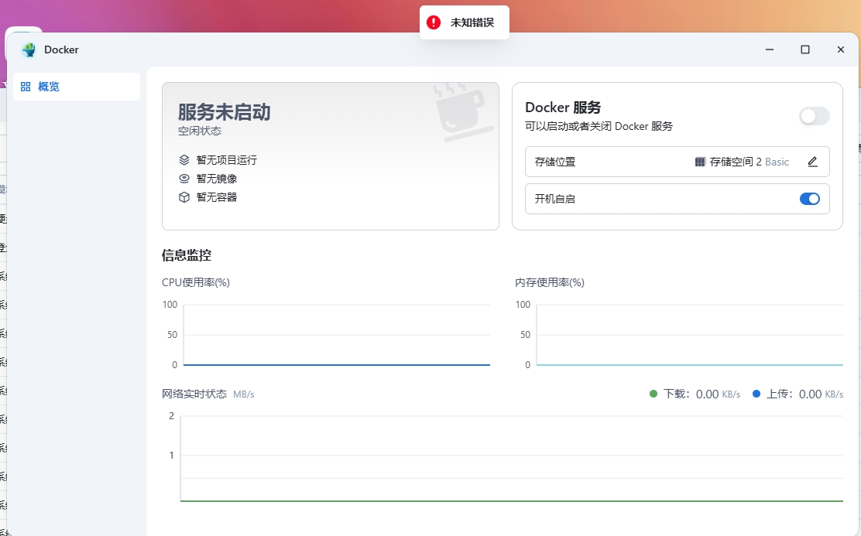This screenshot has height=536, width=861.
Task: Click the 开机自启 label
Action: pyautogui.click(x=555, y=199)
